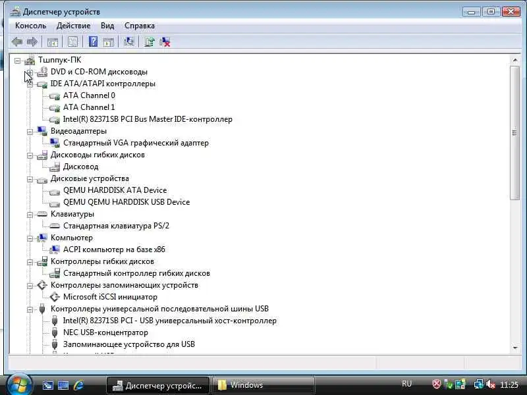The height and width of the screenshot is (395, 527).
Task: Click the QEMU HARDDISK ATA Device icon
Action: coord(55,192)
